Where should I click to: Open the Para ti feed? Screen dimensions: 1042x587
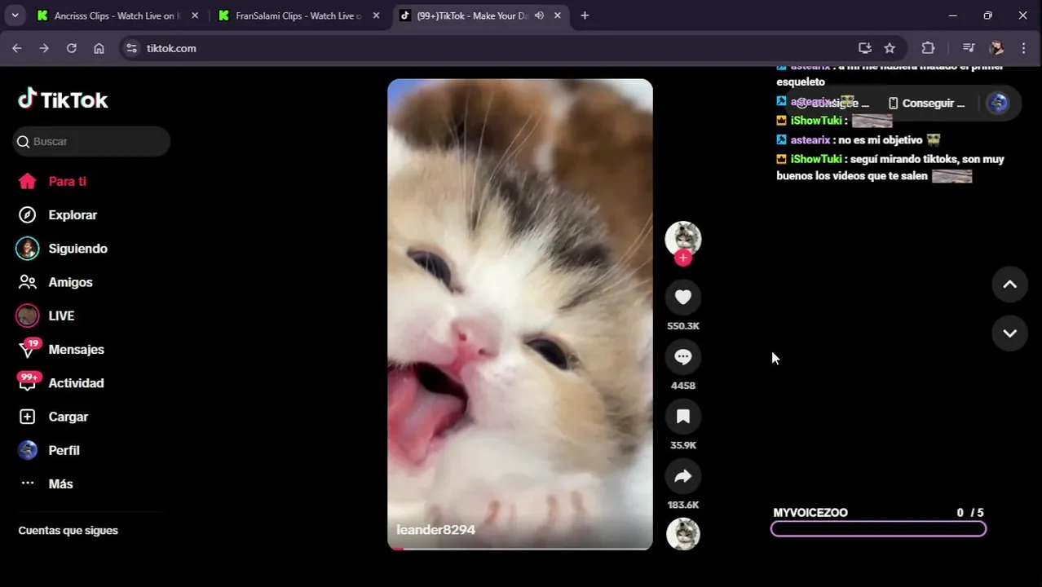tap(67, 181)
